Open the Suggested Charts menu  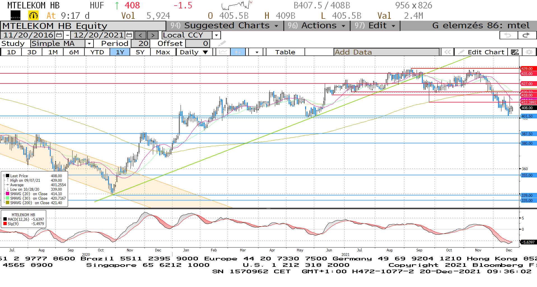pyautogui.click(x=225, y=25)
